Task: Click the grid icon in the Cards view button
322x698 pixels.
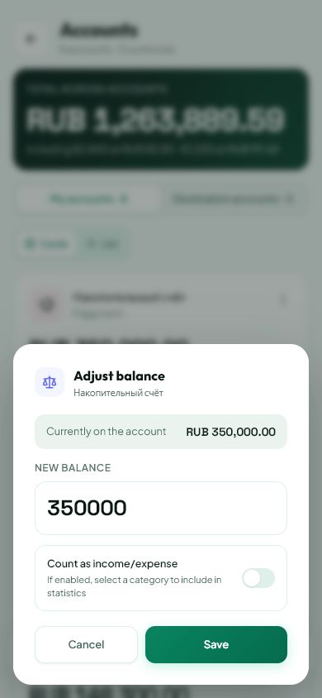Action: (31, 244)
